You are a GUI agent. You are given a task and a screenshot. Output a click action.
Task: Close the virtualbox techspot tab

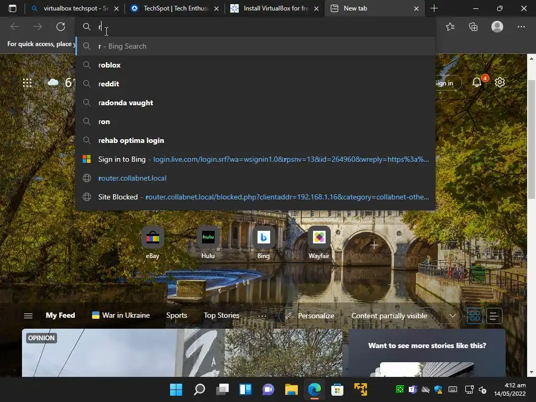[x=117, y=8]
